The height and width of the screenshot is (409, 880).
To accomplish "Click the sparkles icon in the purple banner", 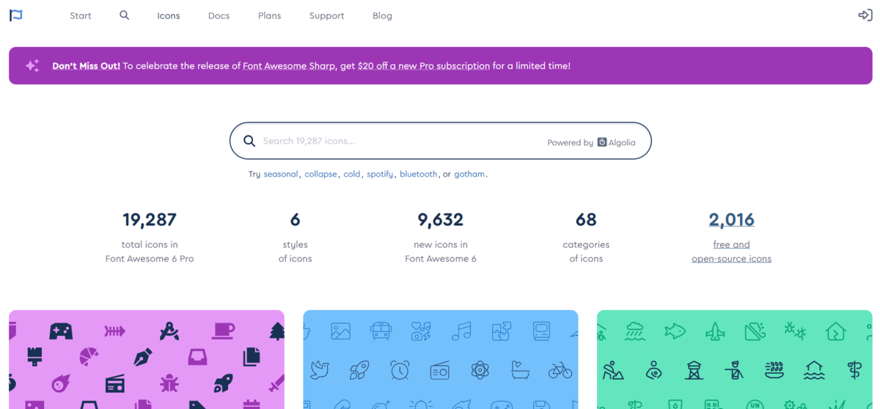I will pyautogui.click(x=32, y=66).
